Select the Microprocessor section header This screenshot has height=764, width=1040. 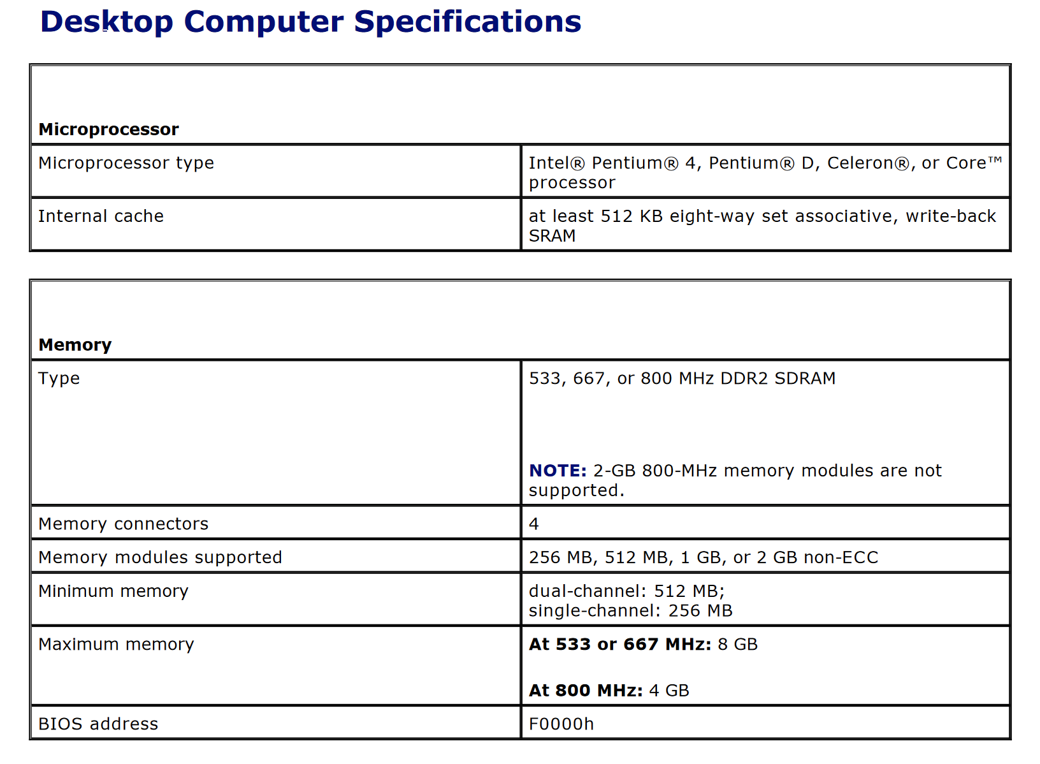[108, 129]
